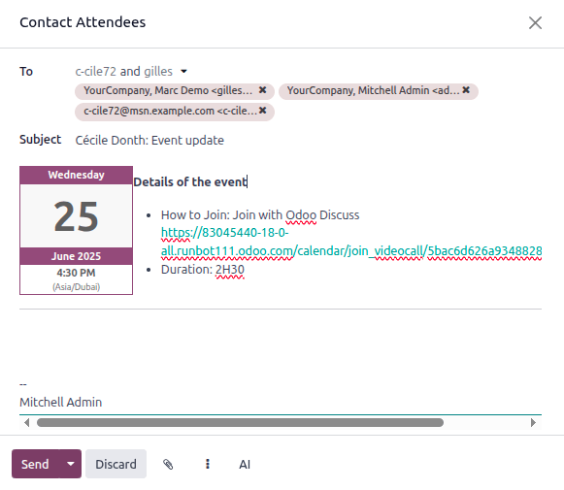
Task: Click the horizontal scrollbar thumb
Action: point(240,423)
